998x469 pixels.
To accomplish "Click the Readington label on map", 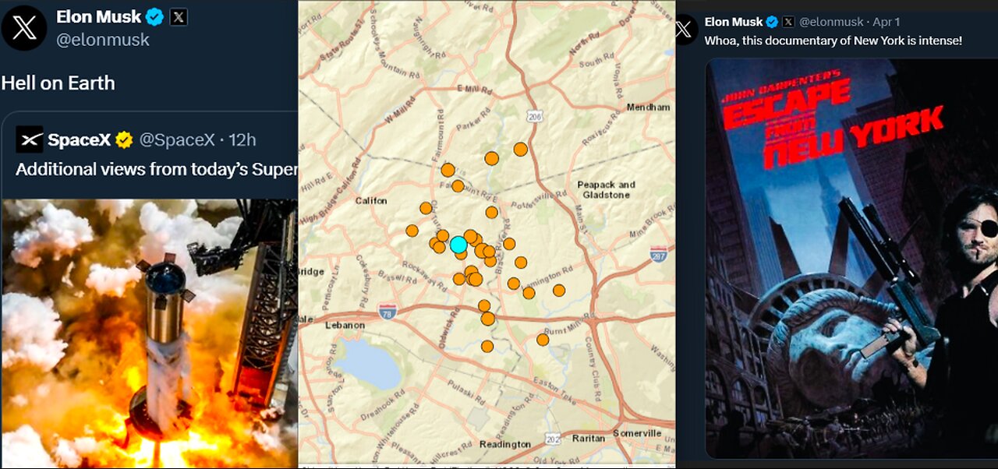I will 504,444.
